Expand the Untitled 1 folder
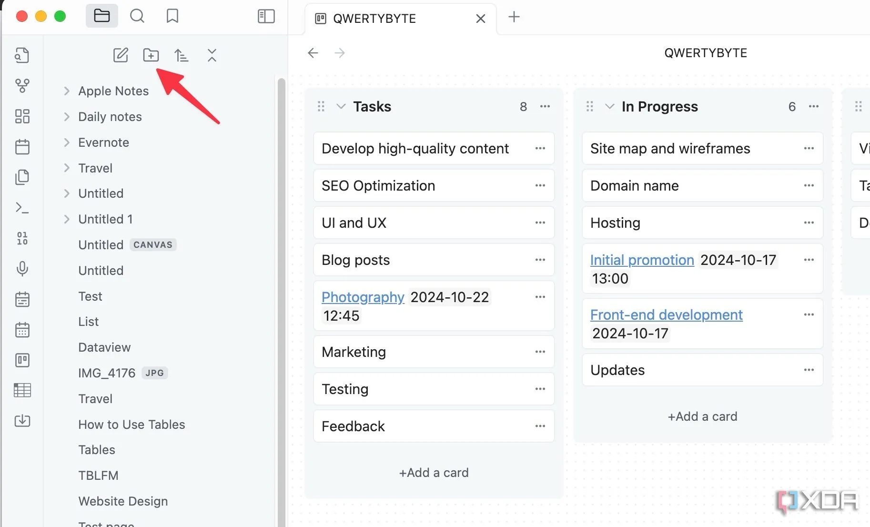The width and height of the screenshot is (870, 527). pyautogui.click(x=67, y=219)
